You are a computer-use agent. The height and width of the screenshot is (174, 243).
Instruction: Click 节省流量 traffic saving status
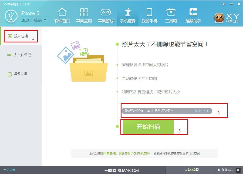point(191,170)
